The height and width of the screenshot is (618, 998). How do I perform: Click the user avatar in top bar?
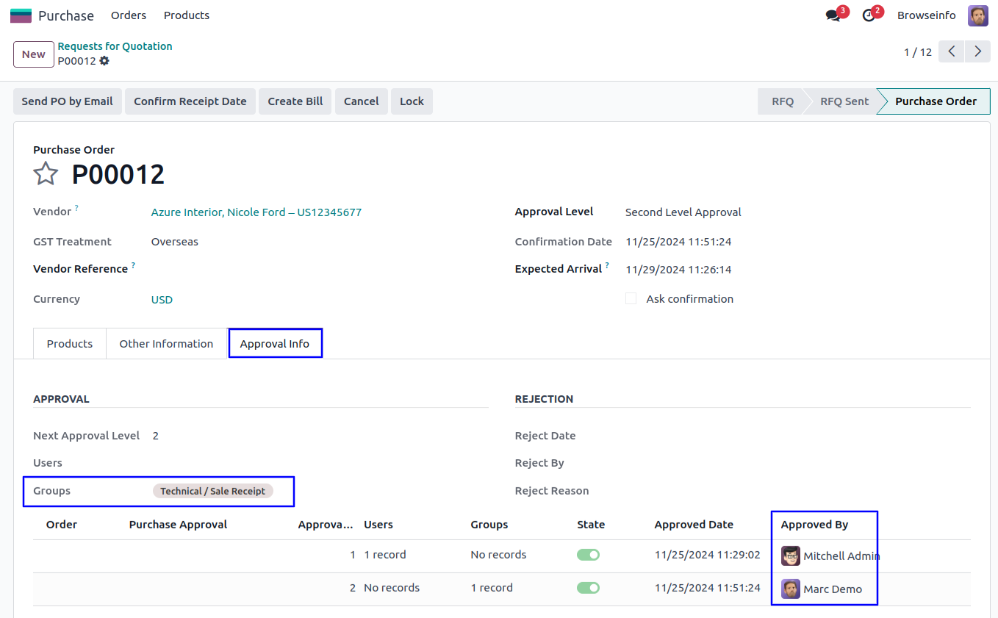(977, 15)
